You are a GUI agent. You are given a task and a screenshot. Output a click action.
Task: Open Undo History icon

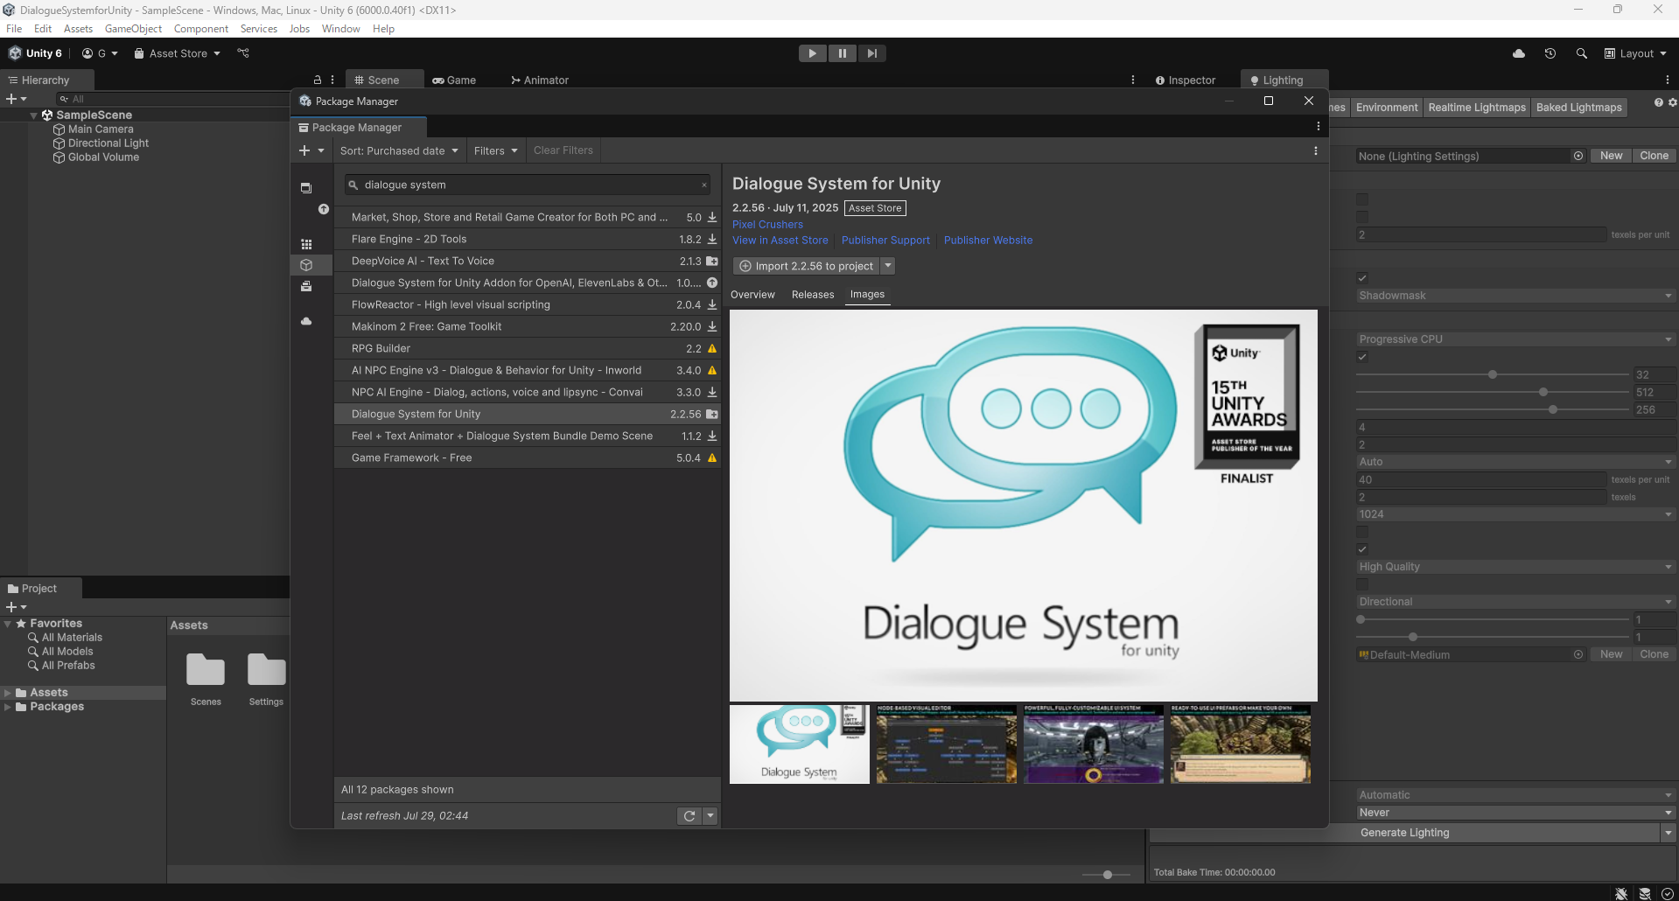pos(1550,53)
